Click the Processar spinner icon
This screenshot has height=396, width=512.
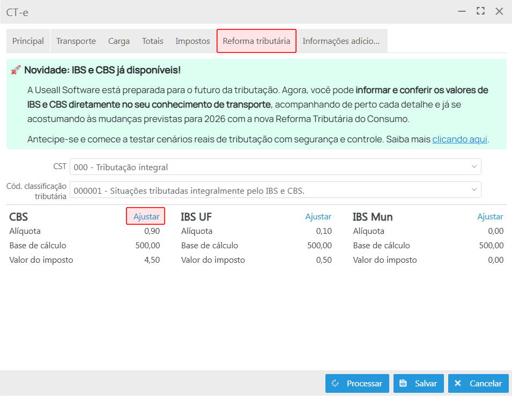[336, 383]
